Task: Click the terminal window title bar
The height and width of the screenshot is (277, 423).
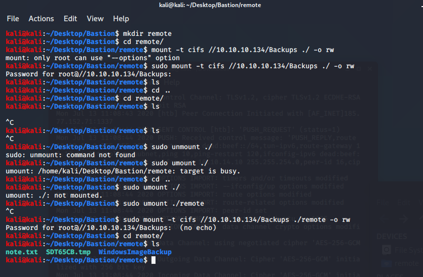Action: pos(211,5)
